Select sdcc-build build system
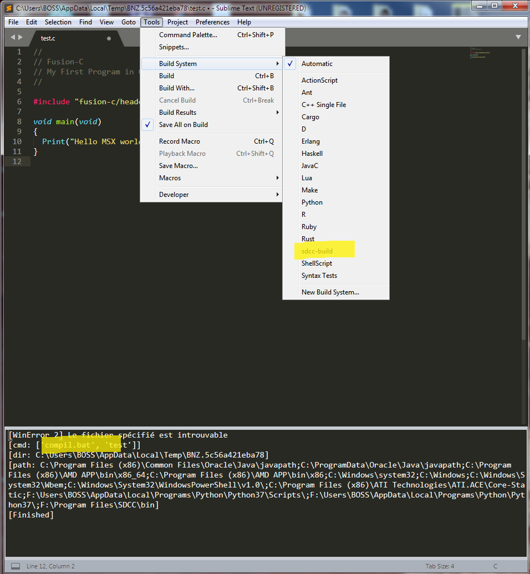The height and width of the screenshot is (574, 530). [336, 251]
